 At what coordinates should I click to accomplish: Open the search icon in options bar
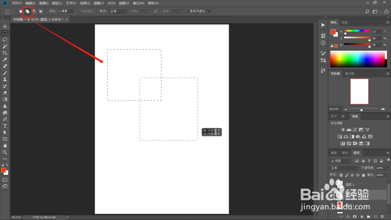point(367,11)
